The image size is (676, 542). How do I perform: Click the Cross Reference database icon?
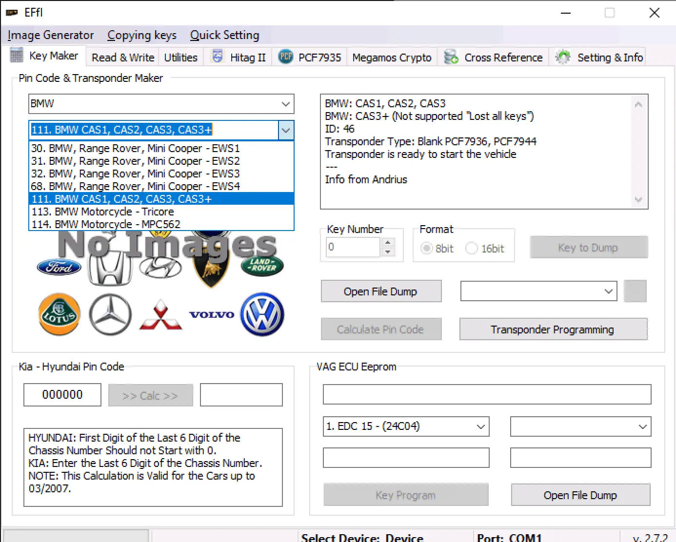(x=451, y=57)
